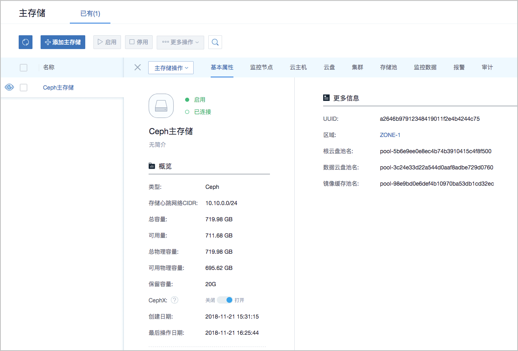Click the 添加主存储 button

point(63,42)
